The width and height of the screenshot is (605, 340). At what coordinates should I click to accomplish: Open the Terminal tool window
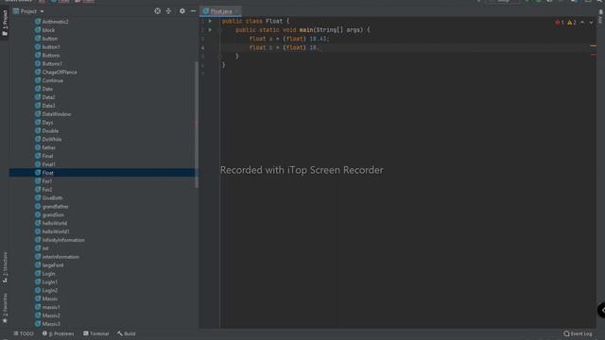tap(96, 333)
